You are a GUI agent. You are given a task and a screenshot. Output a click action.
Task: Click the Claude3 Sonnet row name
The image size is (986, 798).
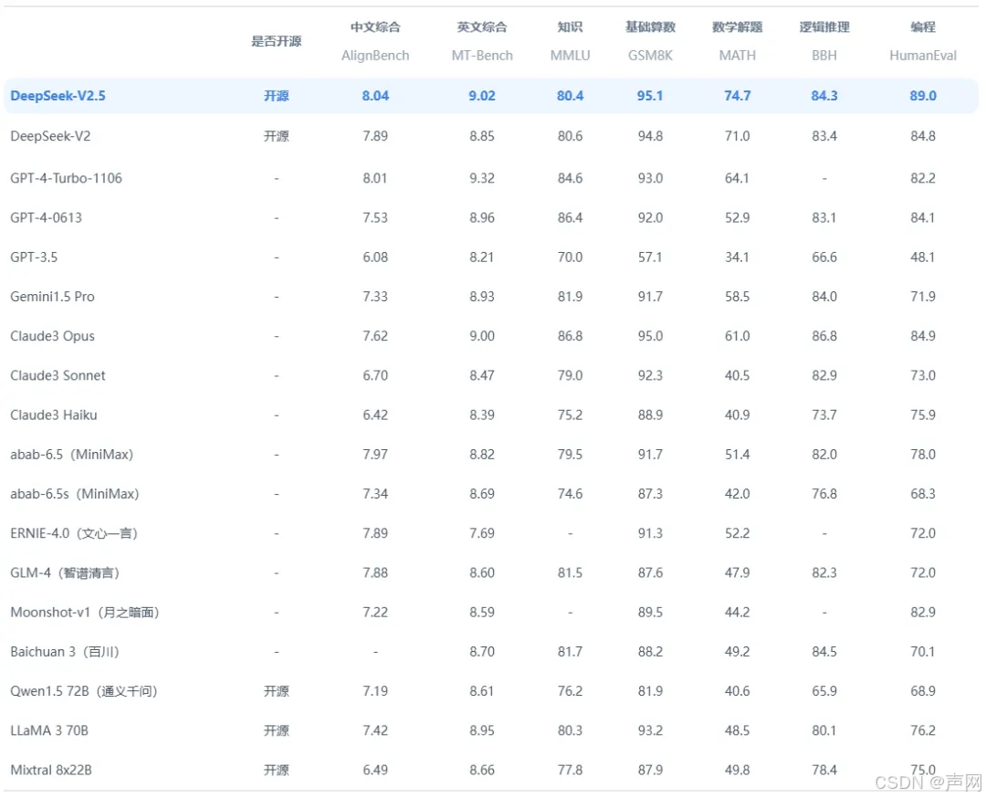(58, 375)
